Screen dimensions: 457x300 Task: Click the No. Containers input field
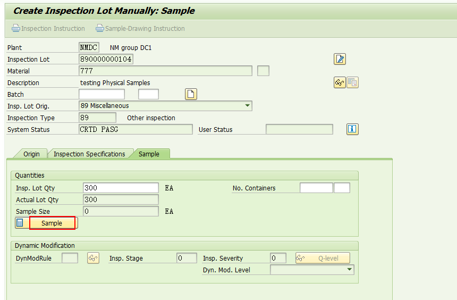(316, 188)
